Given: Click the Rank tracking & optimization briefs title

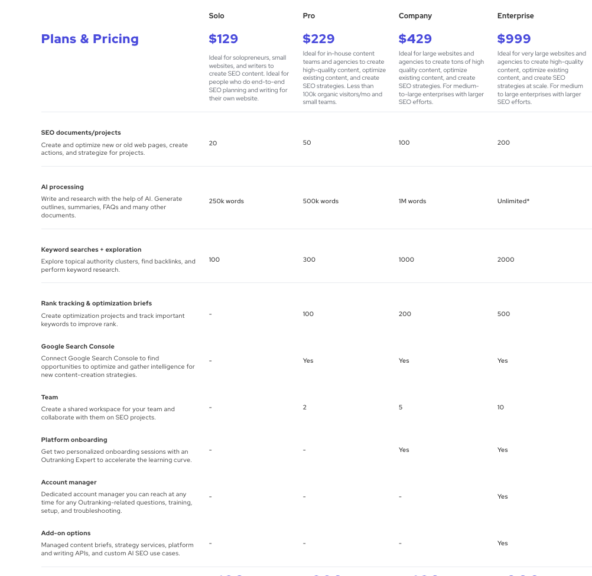Looking at the screenshot, I should click(x=96, y=304).
